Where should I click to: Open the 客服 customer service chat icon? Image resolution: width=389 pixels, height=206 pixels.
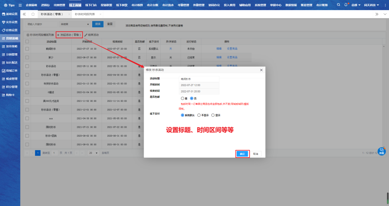[381, 151]
